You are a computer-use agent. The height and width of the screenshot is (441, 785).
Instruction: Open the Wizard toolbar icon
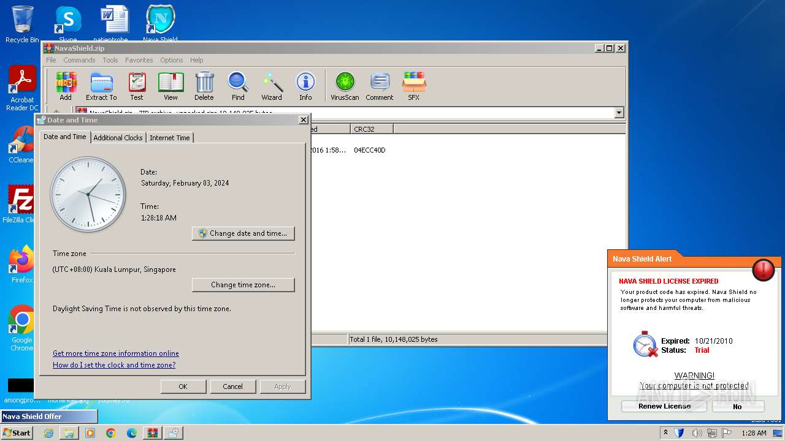pyautogui.click(x=272, y=86)
